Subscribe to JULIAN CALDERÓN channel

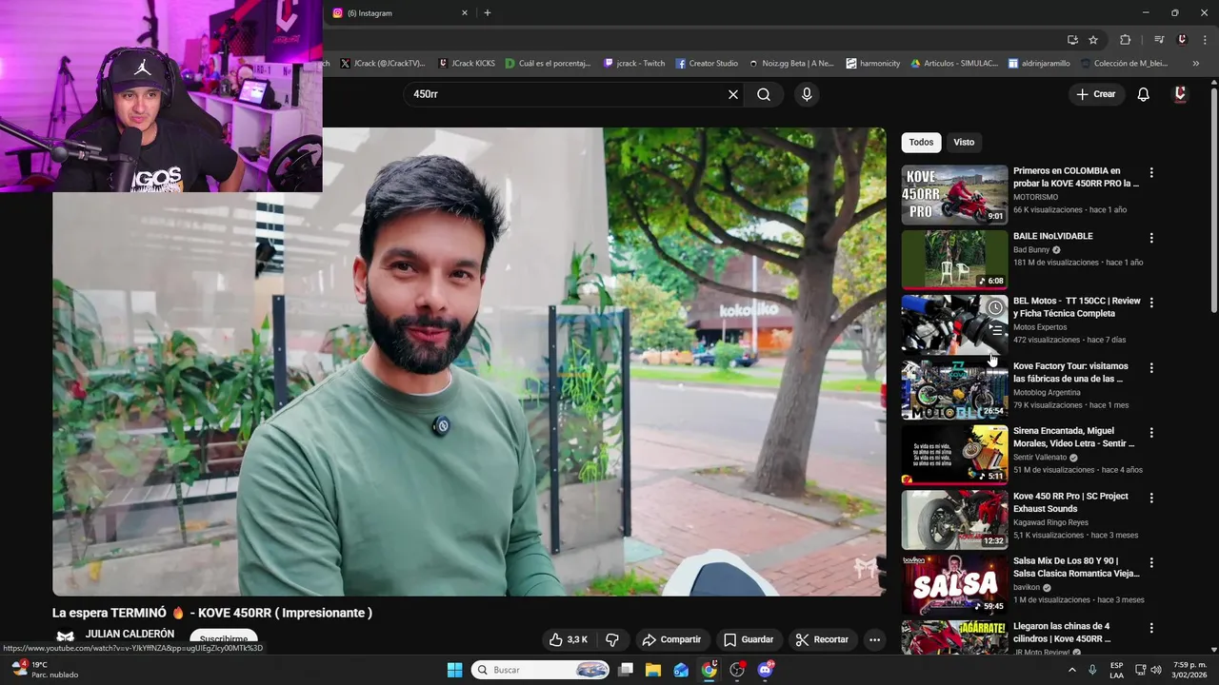pos(224,639)
